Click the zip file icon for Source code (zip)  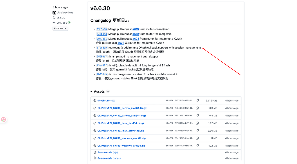pos(95,152)
